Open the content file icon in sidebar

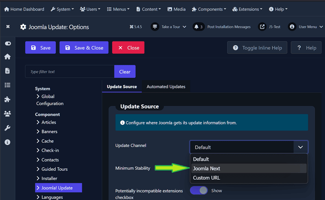point(8,71)
